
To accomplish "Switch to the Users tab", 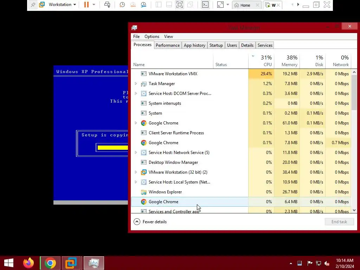I will (x=232, y=45).
